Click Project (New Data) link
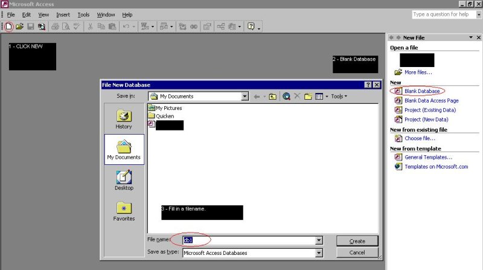Screen dimensions: 483x270 426,120
